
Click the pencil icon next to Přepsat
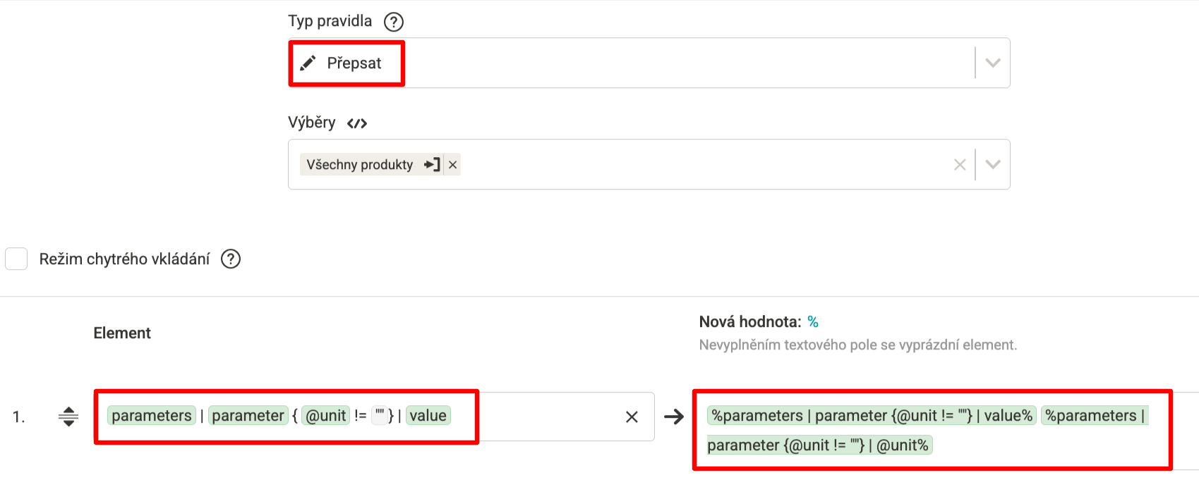[x=308, y=63]
